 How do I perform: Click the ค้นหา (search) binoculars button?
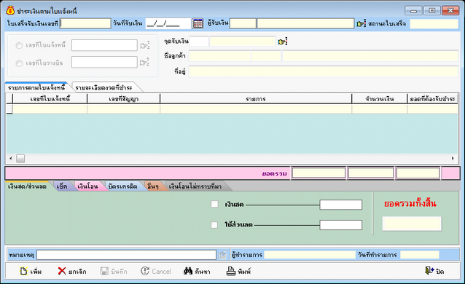[197, 271]
